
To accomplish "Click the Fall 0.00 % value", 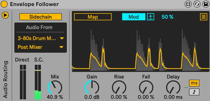I will pyautogui.click(x=146, y=97).
